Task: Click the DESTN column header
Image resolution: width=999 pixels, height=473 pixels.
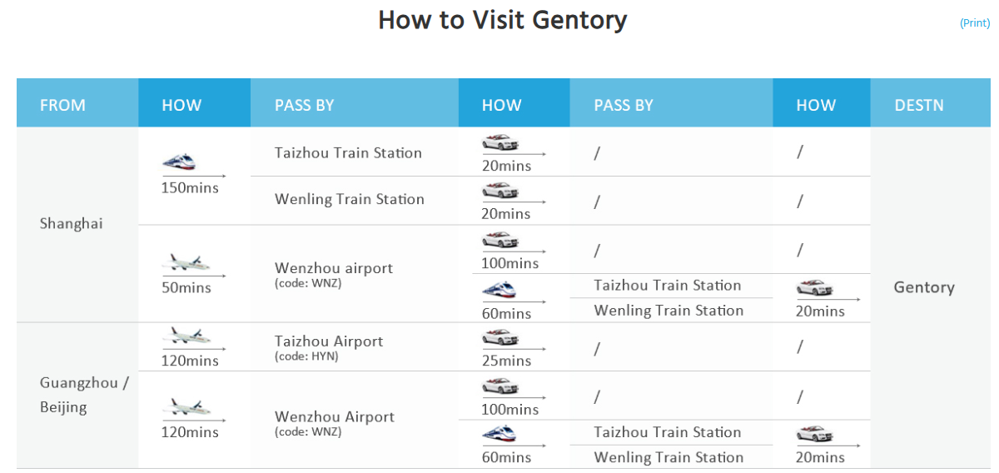Action: (919, 105)
